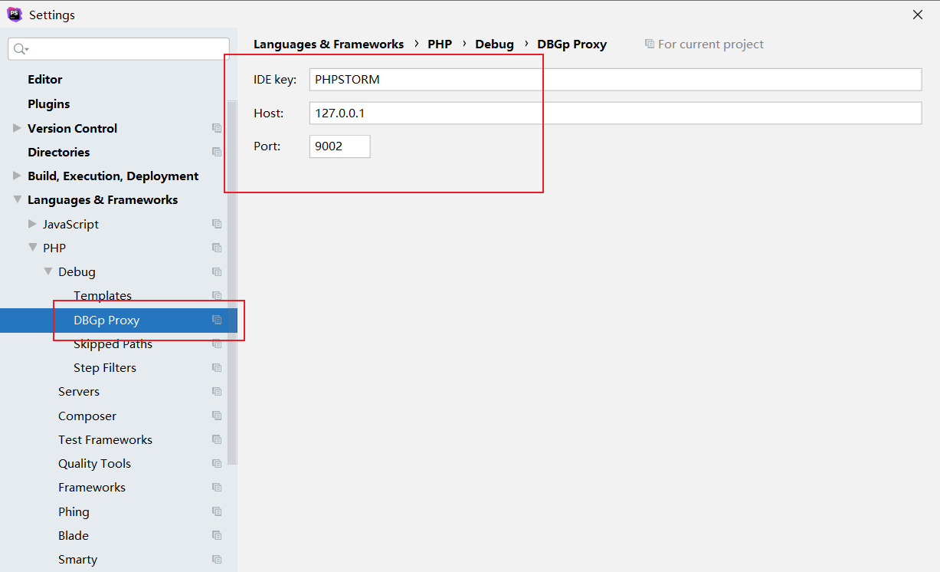
Task: Open Composer settings page
Action: tap(87, 416)
